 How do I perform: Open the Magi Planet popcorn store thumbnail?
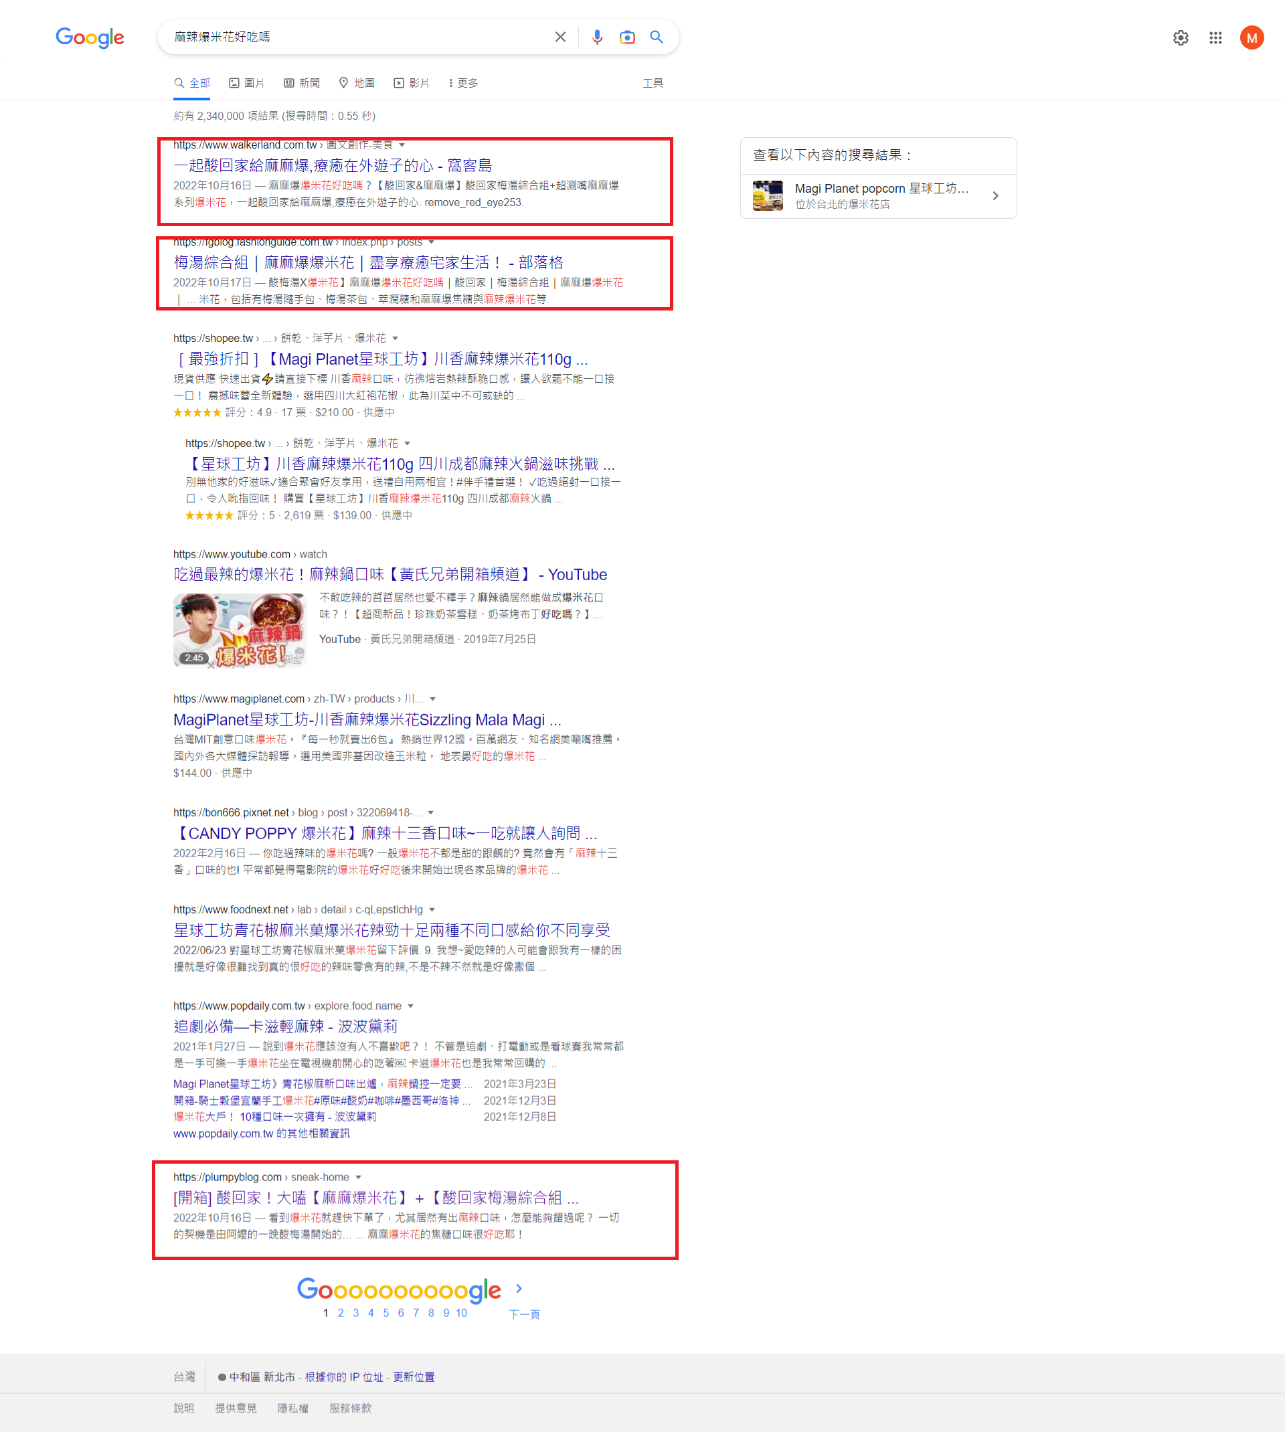click(x=768, y=195)
